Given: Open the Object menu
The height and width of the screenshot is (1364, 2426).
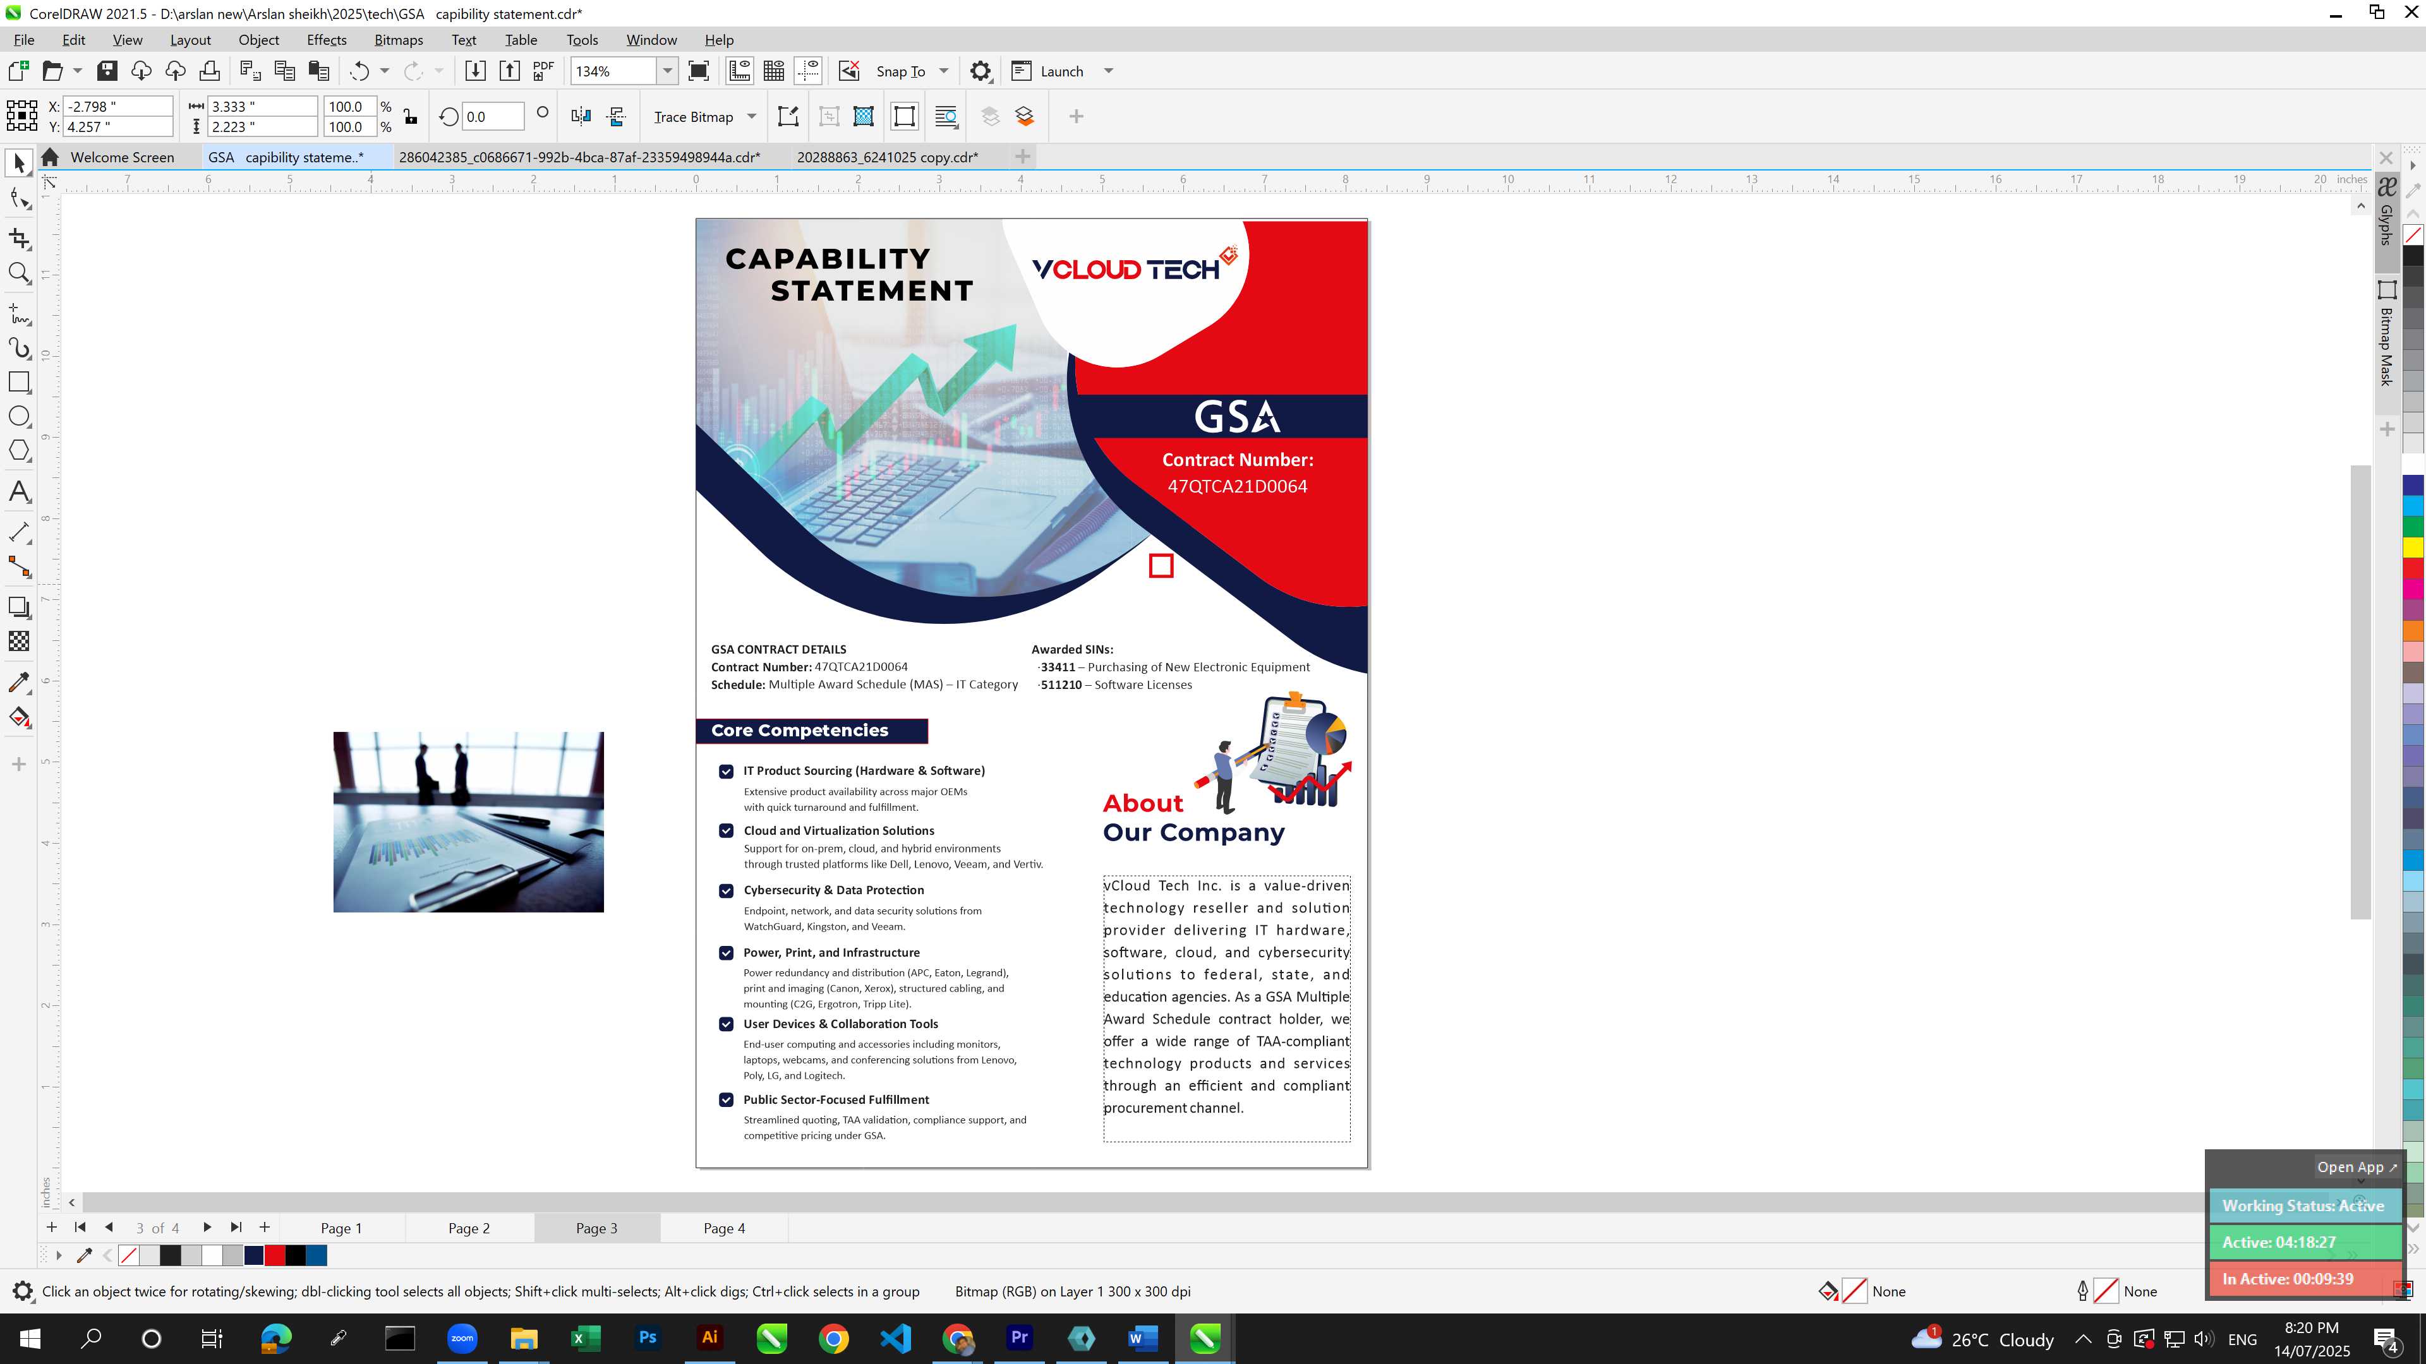Looking at the screenshot, I should point(258,40).
